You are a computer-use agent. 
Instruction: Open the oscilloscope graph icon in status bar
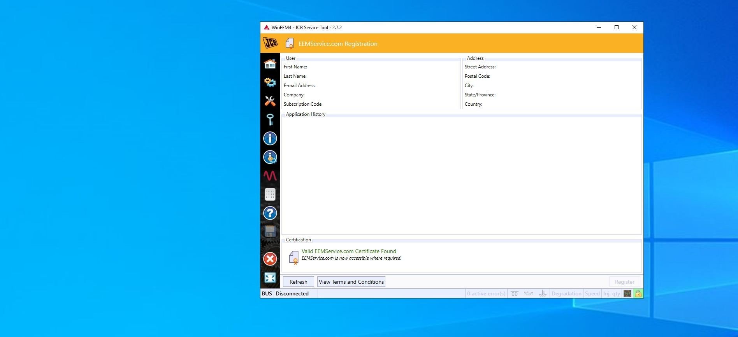point(627,293)
